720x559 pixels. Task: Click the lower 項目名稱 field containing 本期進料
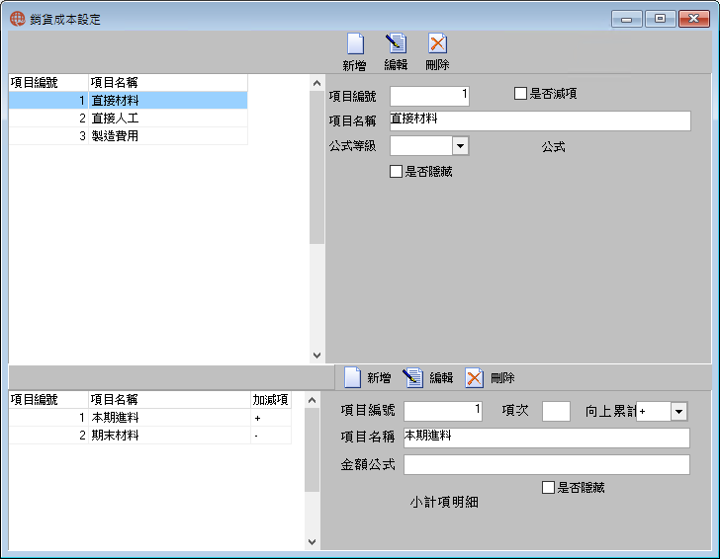546,438
